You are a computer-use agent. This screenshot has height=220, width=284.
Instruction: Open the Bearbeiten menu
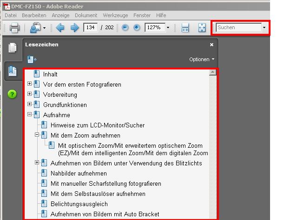(x=34, y=15)
